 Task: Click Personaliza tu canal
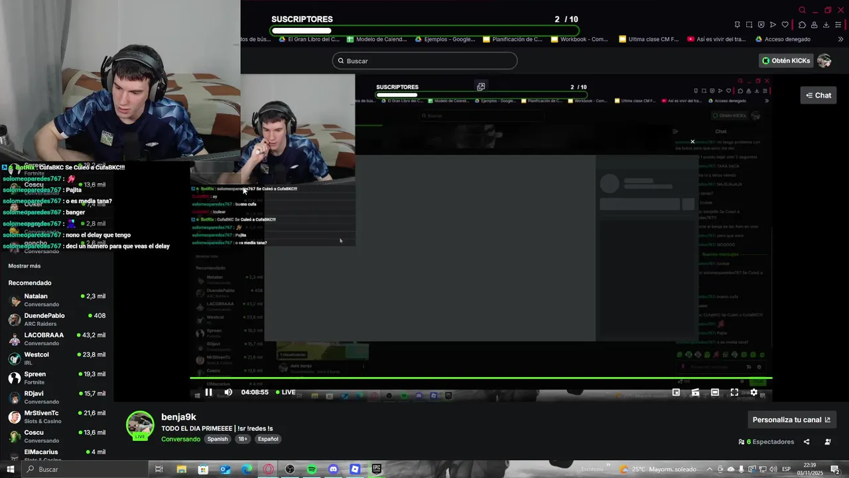tap(791, 420)
